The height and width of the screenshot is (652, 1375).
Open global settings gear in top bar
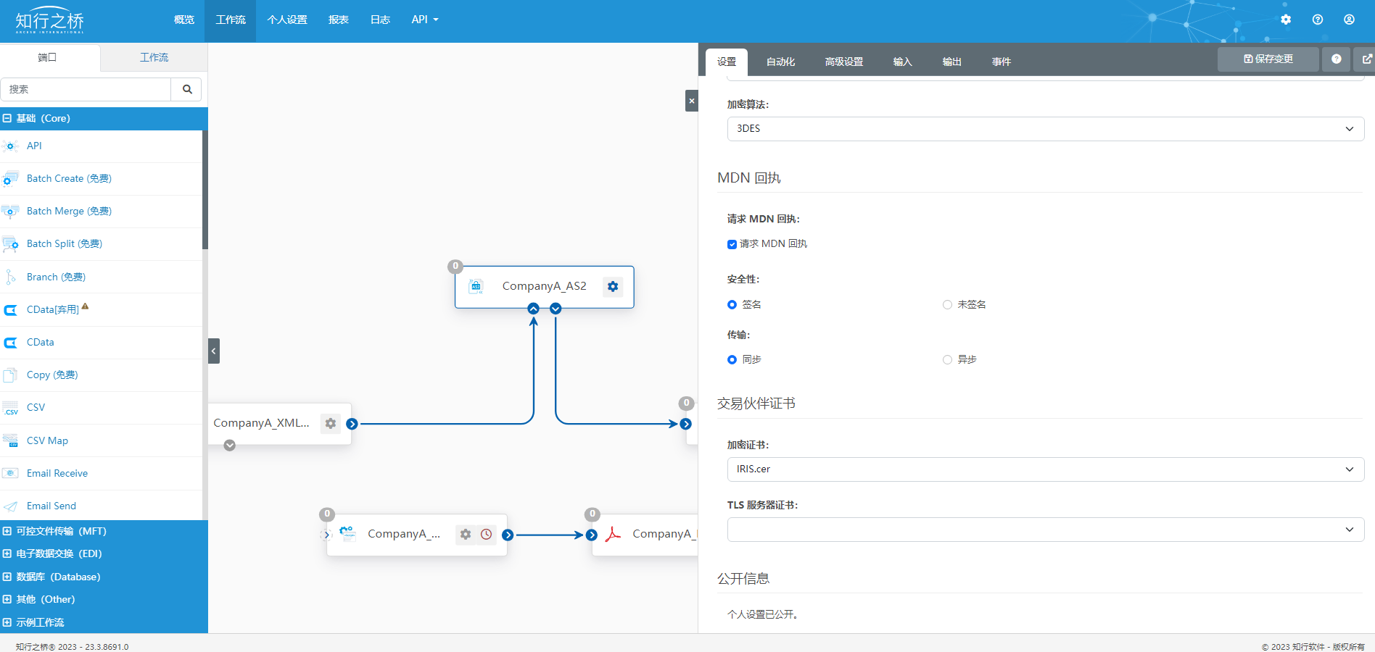1286,20
